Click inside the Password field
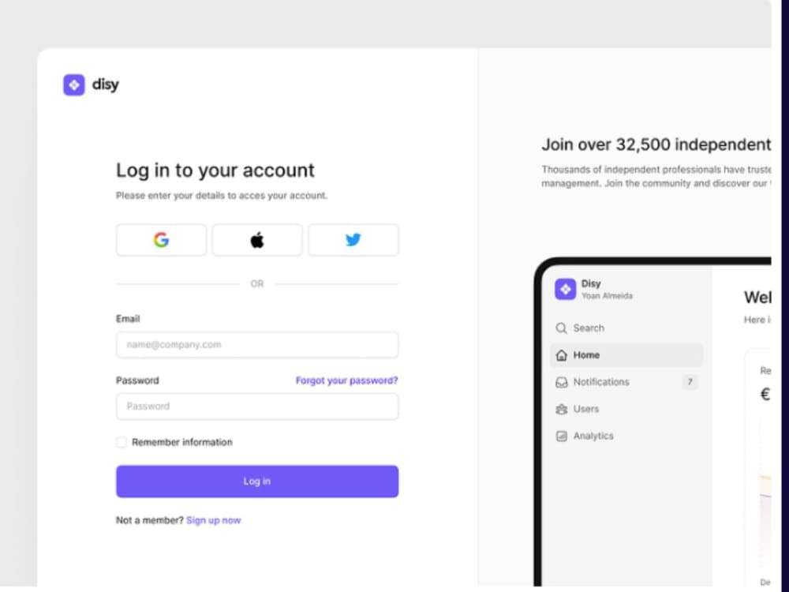This screenshot has height=592, width=789. point(256,407)
